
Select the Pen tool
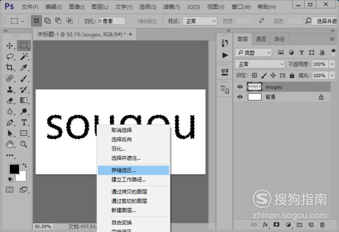click(x=10, y=123)
